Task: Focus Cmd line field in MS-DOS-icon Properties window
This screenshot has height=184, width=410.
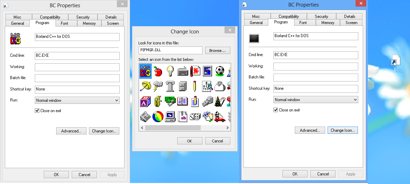Action: [77, 55]
